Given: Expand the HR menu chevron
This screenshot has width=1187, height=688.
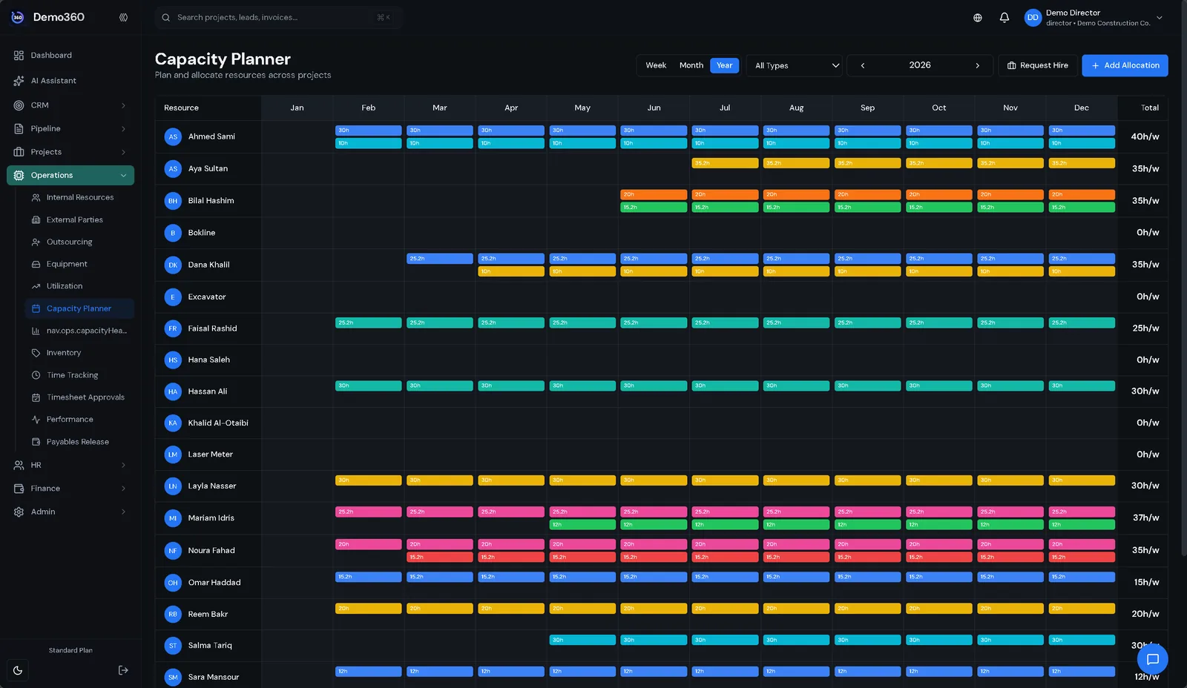Looking at the screenshot, I should click(x=123, y=466).
